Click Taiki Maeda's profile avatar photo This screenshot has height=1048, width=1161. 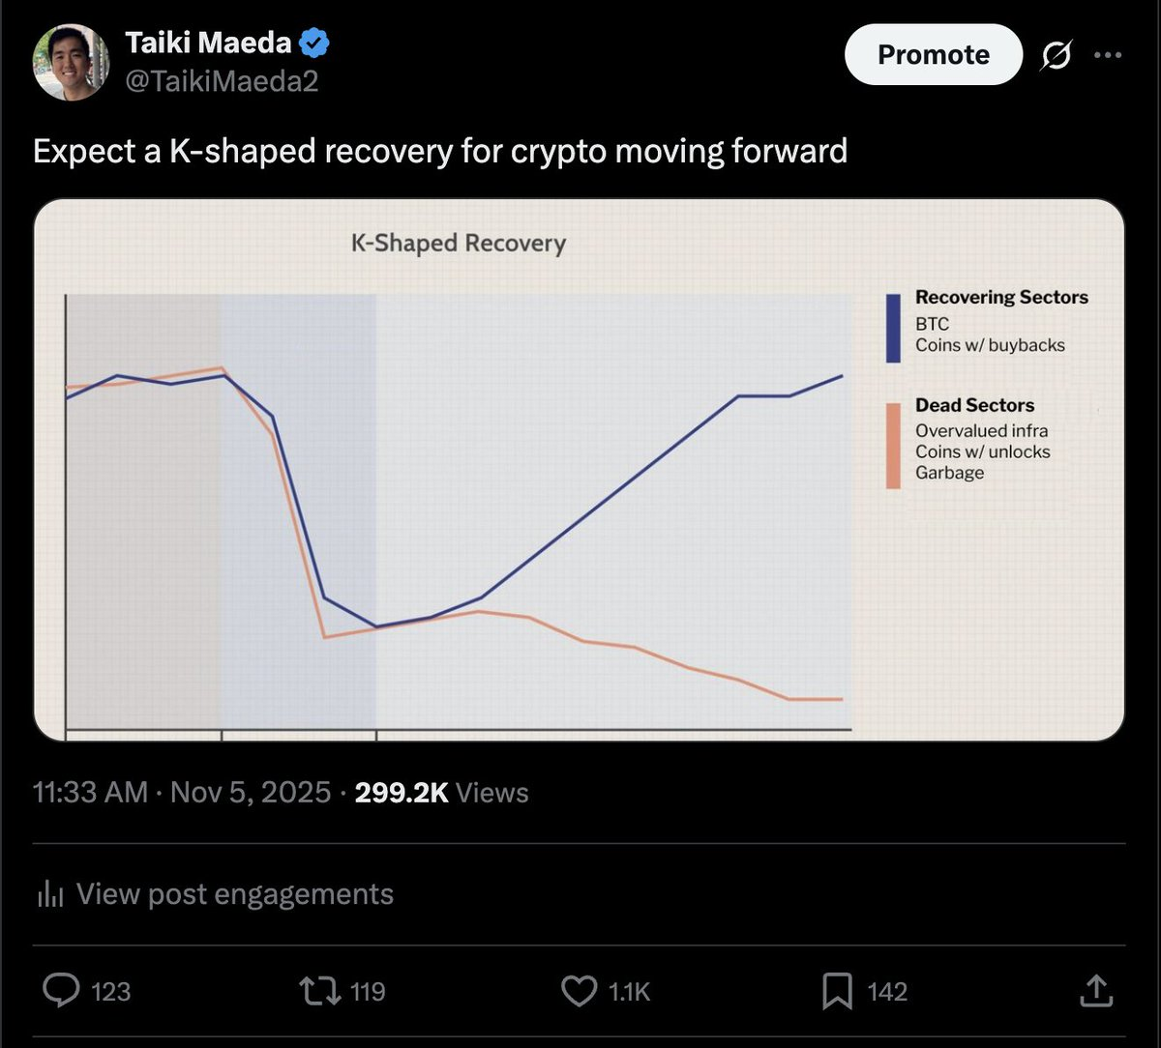click(71, 62)
